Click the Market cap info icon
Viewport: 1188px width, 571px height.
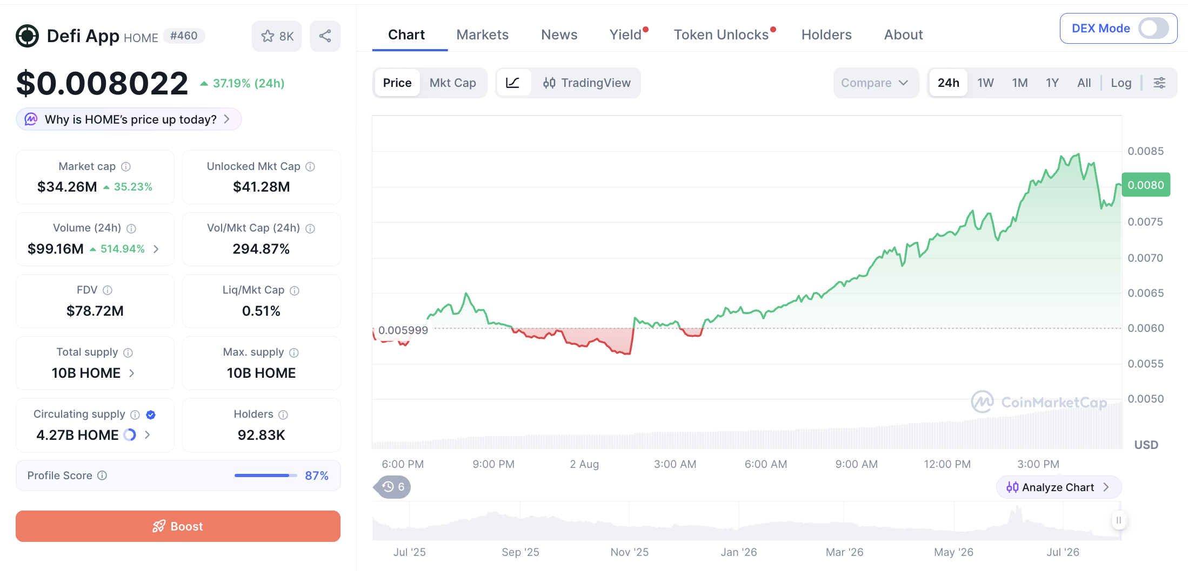(x=126, y=167)
